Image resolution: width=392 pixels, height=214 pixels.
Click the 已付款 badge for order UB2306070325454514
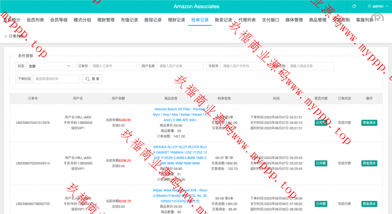tap(321, 163)
